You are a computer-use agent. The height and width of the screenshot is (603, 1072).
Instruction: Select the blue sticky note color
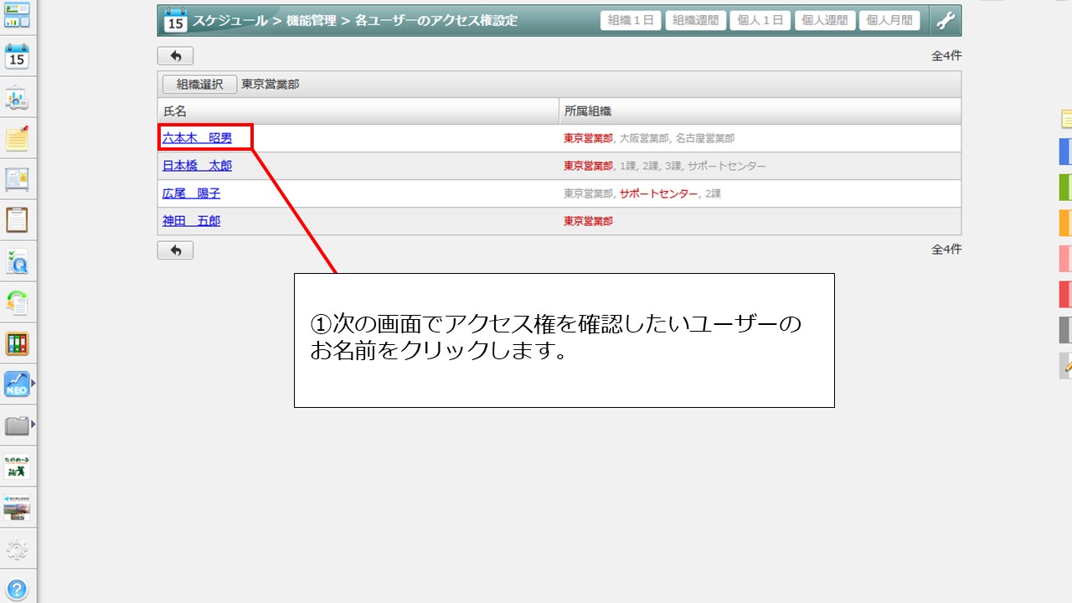pos(1065,151)
